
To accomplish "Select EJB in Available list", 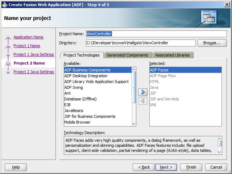I will tap(98, 105).
